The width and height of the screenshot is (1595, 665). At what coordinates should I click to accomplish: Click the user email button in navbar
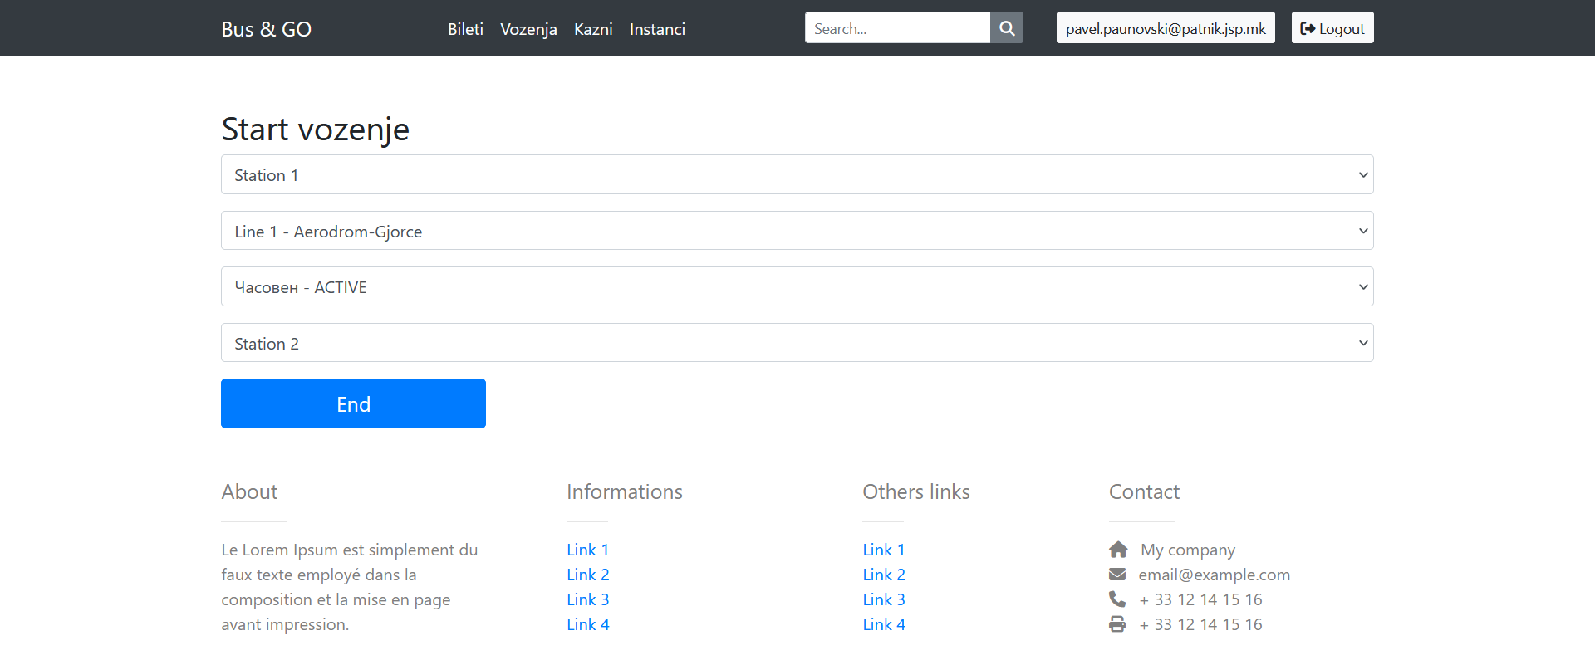(1165, 28)
